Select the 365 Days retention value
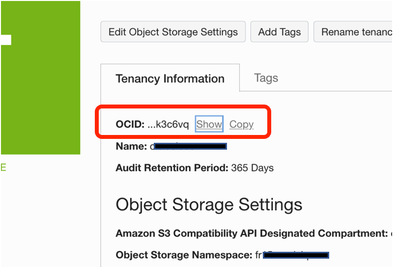 point(253,168)
